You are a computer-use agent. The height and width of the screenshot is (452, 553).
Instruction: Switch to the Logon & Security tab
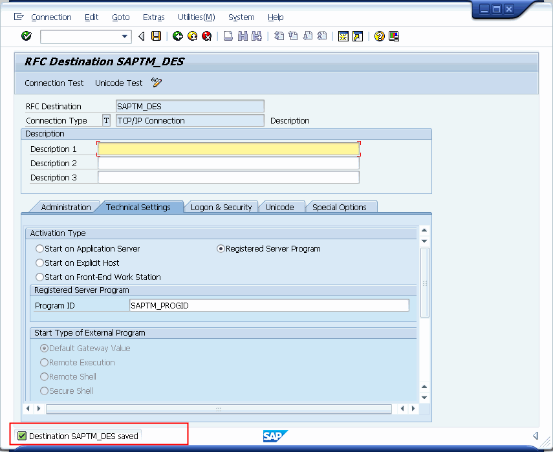(221, 208)
